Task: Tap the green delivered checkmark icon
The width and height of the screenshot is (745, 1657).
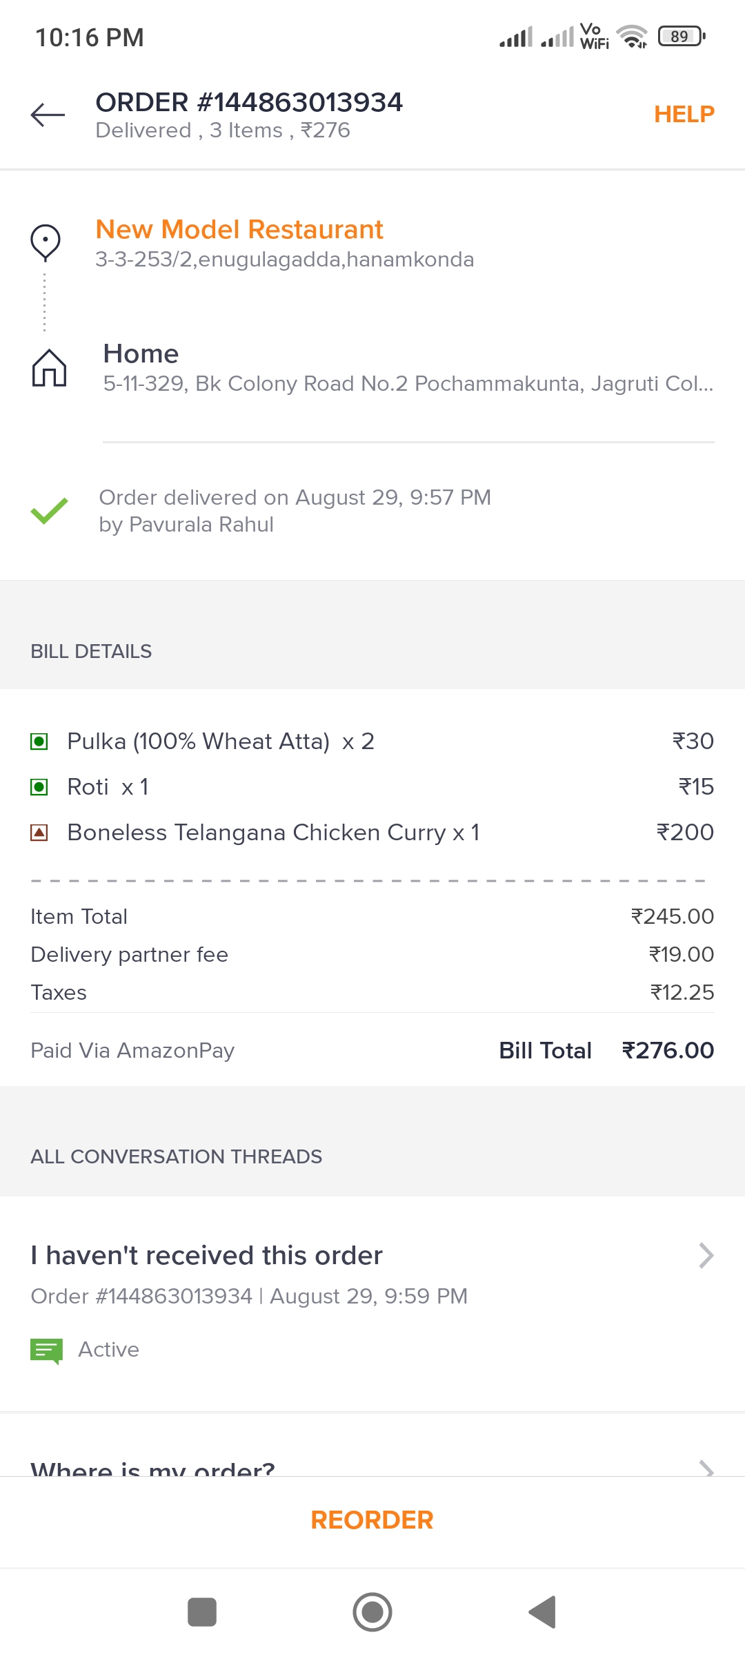Action: coord(49,511)
